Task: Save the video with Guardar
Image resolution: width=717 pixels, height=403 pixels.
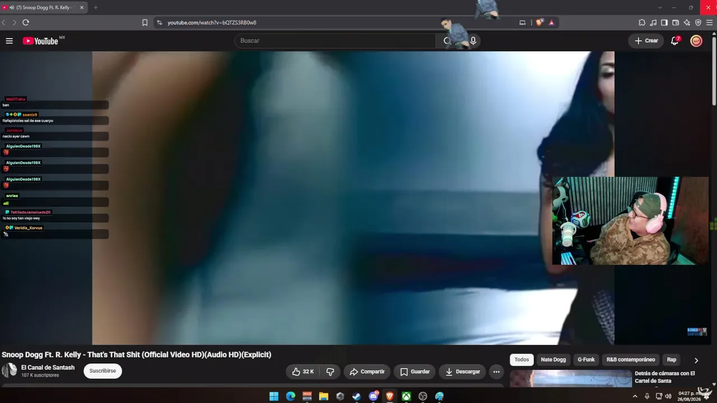Action: [x=415, y=372]
